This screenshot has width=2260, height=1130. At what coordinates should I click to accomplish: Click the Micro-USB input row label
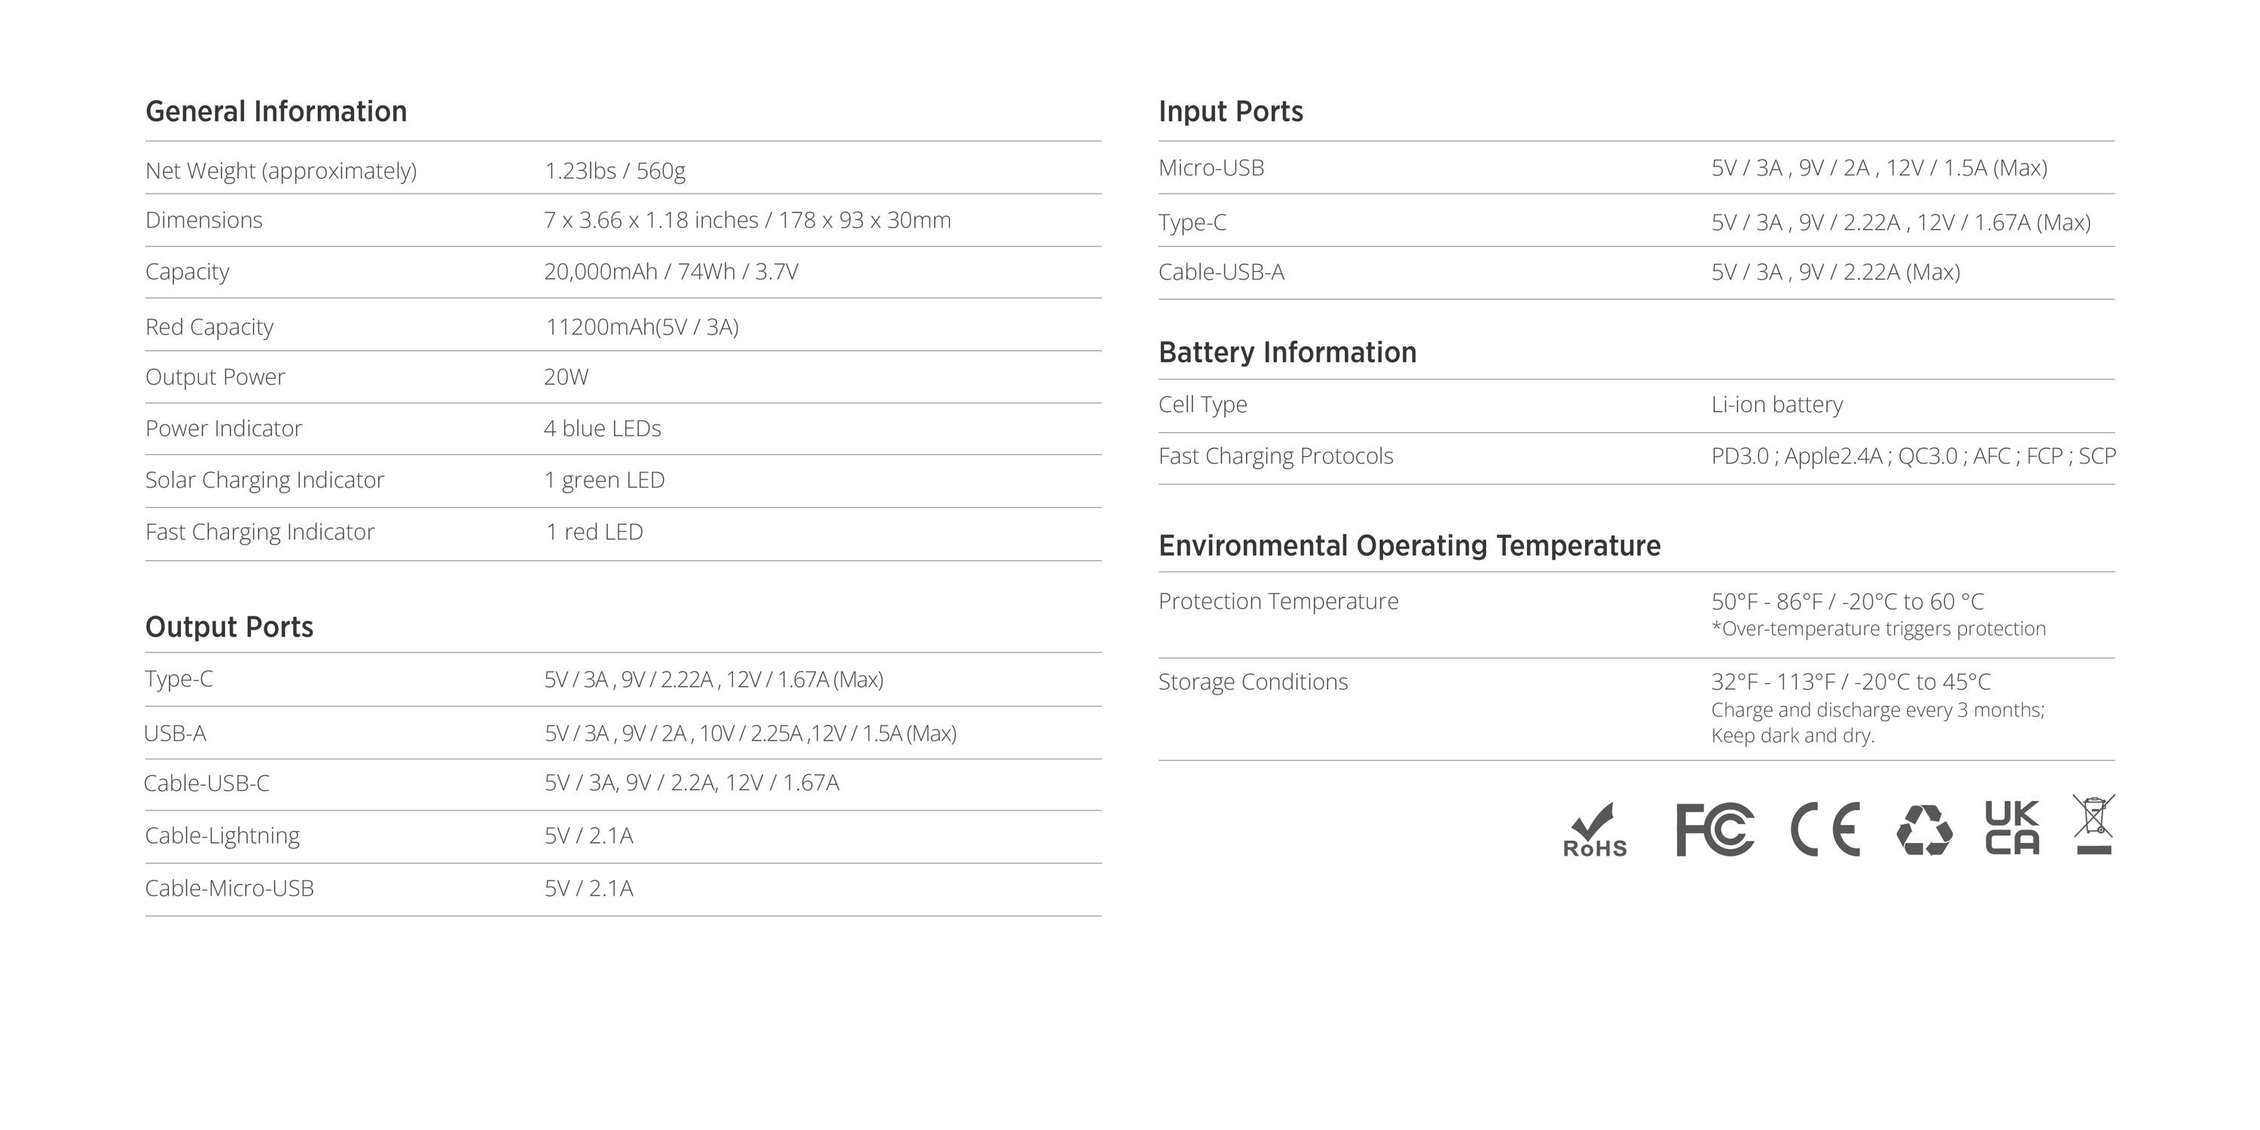(x=1211, y=167)
